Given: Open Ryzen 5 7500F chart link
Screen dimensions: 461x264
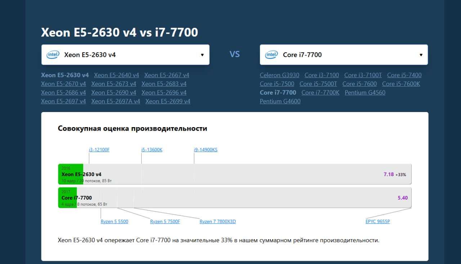Looking at the screenshot, I should [x=165, y=222].
